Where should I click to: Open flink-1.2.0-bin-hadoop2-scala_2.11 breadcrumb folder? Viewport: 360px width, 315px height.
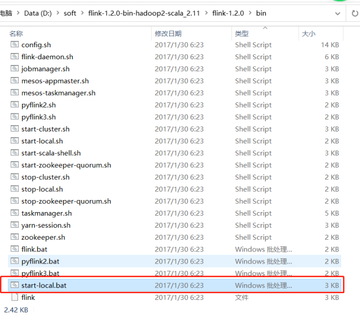144,14
